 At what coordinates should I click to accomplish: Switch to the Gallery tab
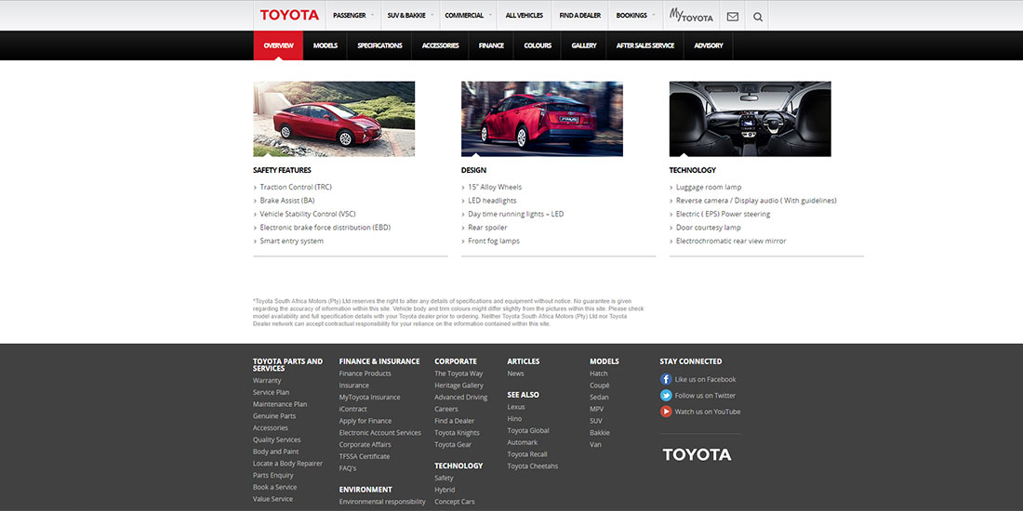pos(584,46)
